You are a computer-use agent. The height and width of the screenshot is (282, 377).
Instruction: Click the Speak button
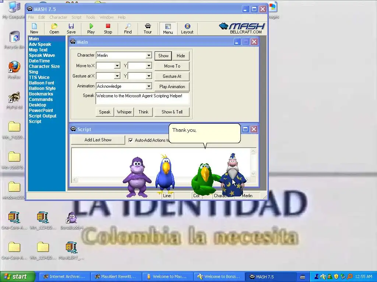tap(105, 112)
